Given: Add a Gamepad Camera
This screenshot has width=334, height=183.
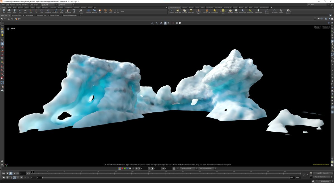Looking at the screenshot, I should pos(288,11).
